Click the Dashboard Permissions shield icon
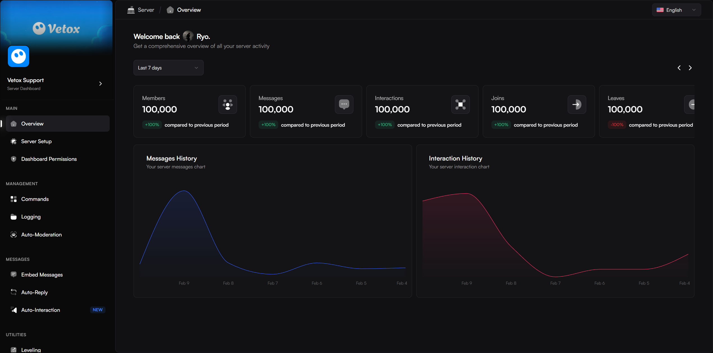713x353 pixels. point(13,159)
